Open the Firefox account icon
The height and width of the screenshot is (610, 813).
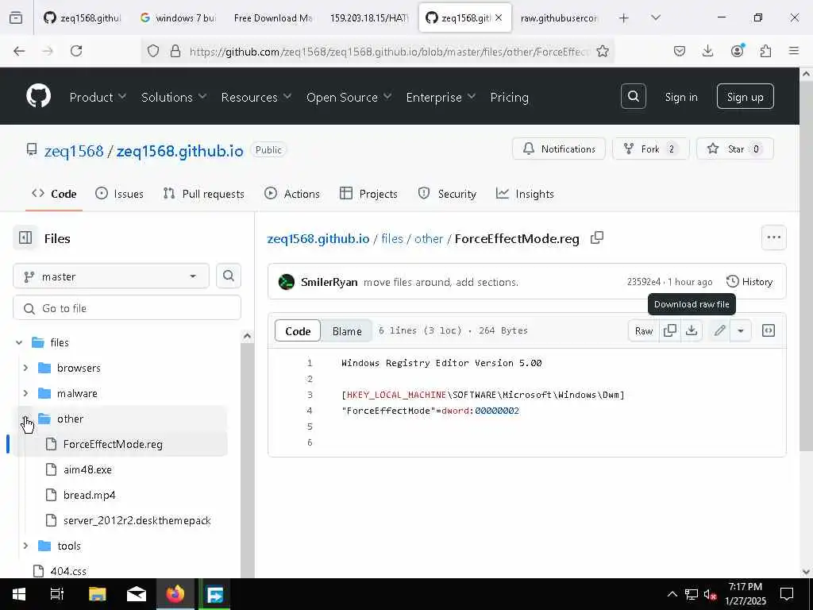coord(737,51)
